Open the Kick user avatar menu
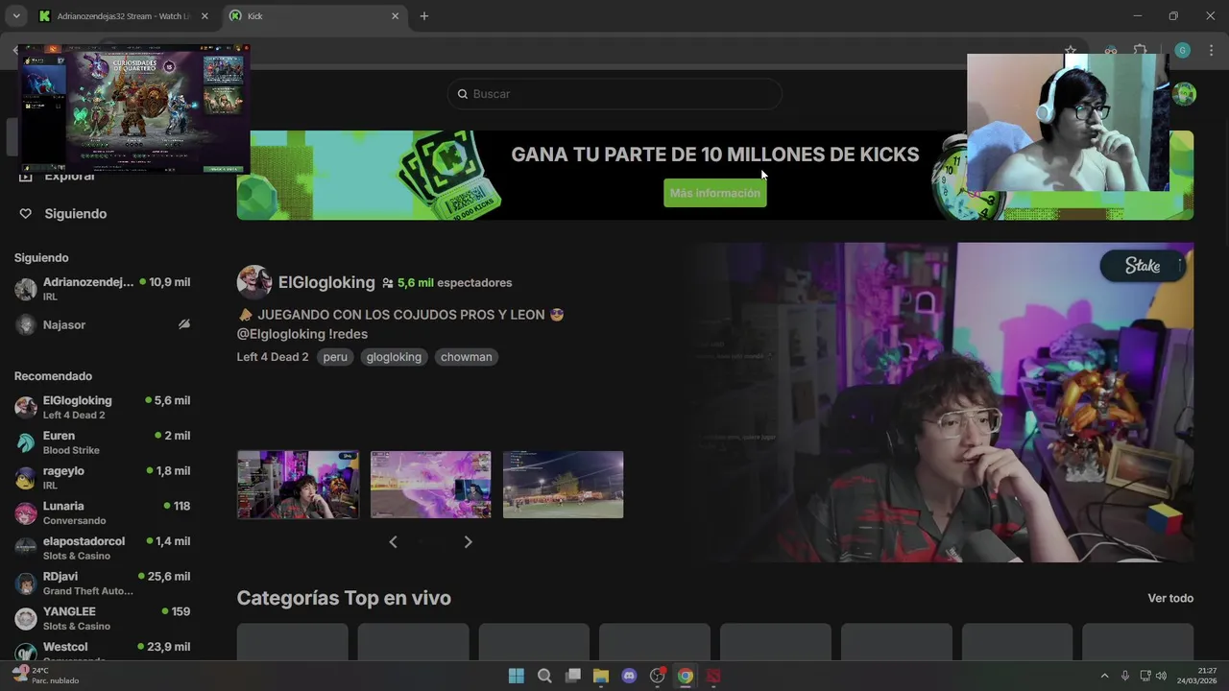The height and width of the screenshot is (691, 1229). coord(1184,94)
